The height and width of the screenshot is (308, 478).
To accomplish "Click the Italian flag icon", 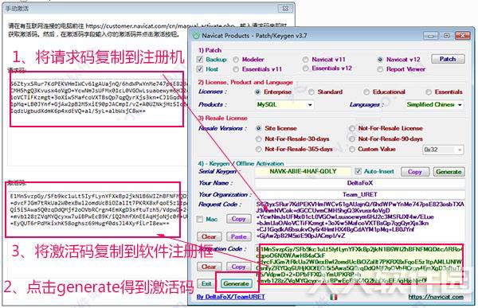I will tap(334, 296).
